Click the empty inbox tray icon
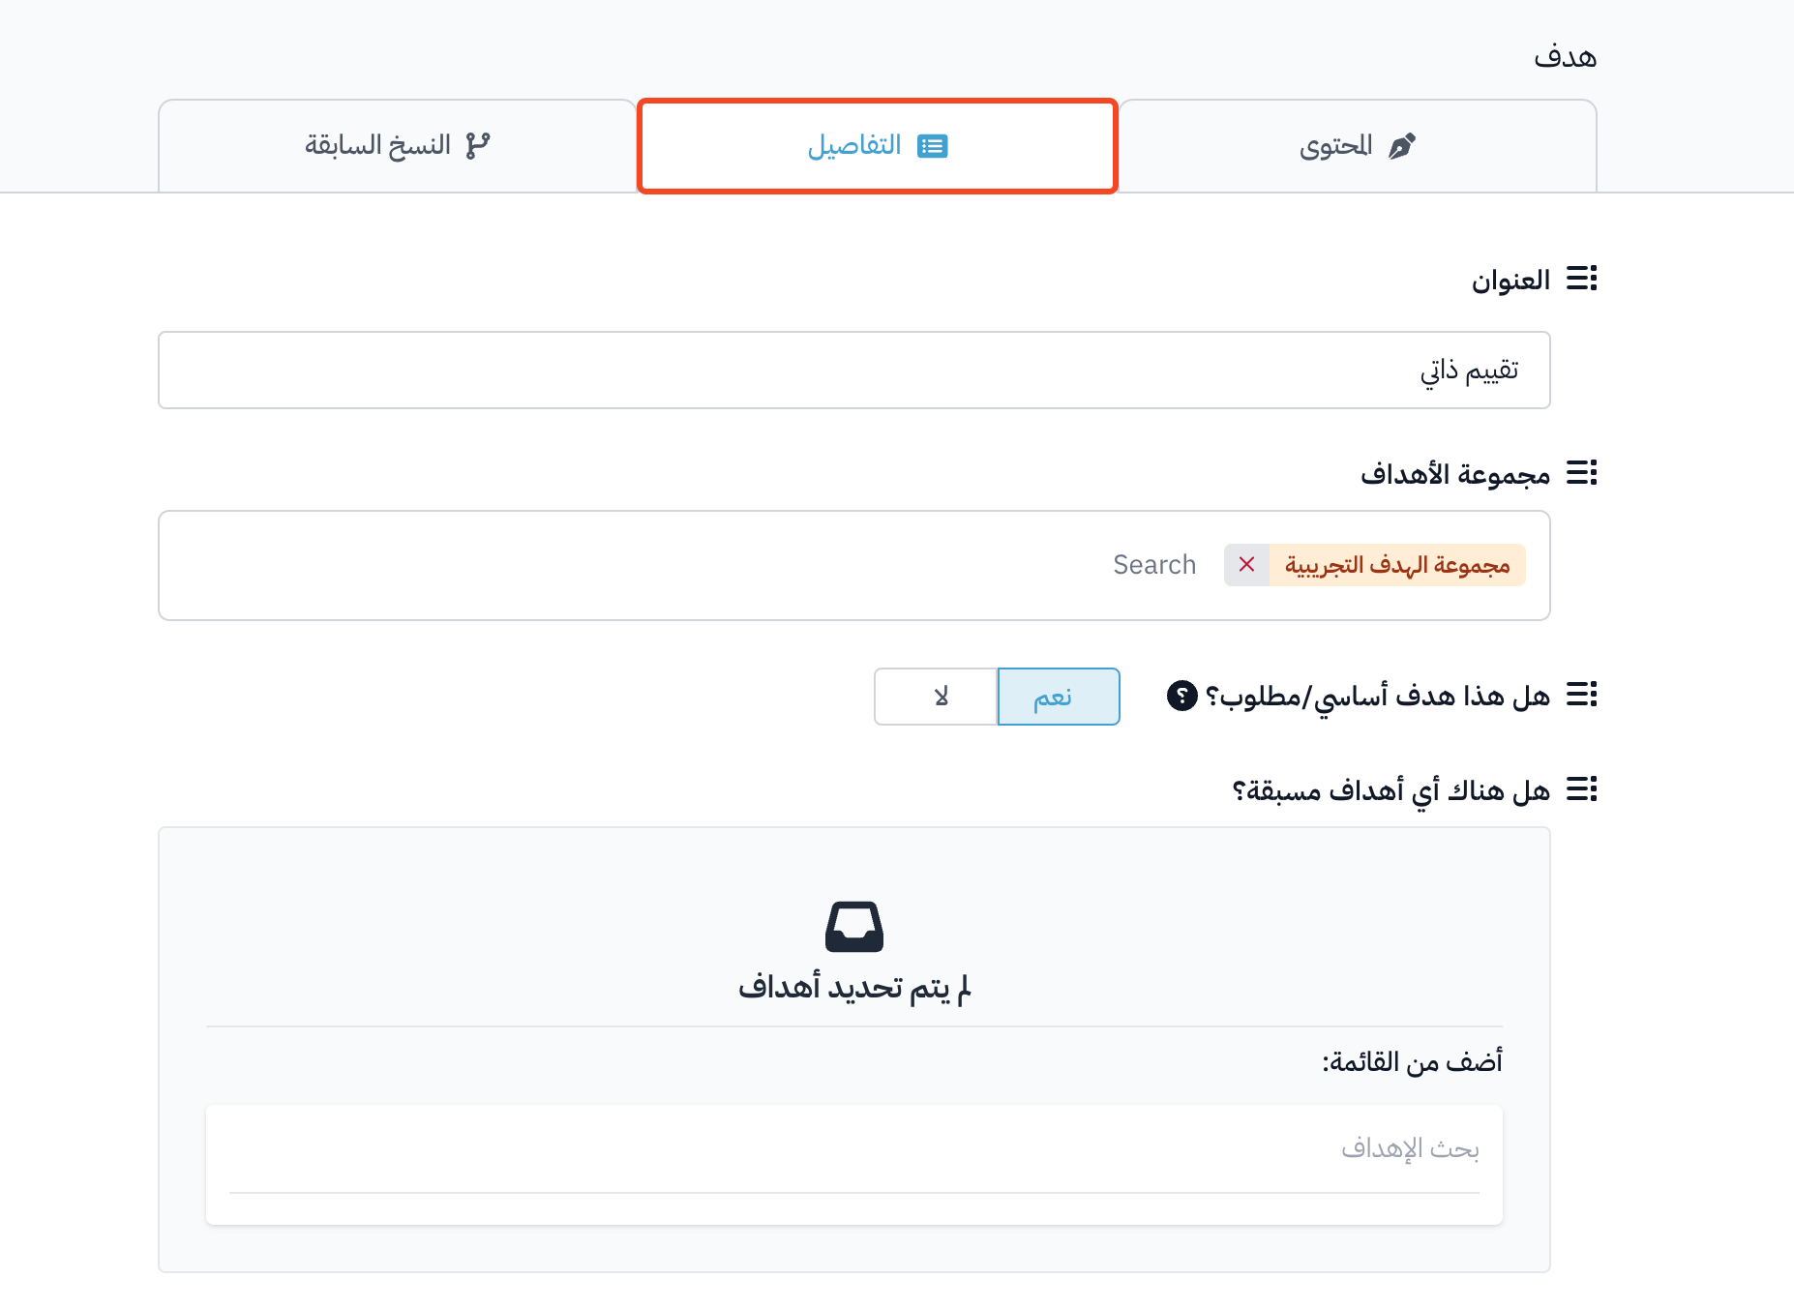Screen dimensions: 1794x1308 (854, 927)
